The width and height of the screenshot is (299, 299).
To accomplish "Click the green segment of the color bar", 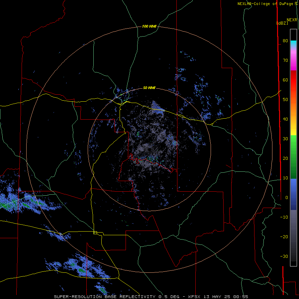I will pyautogui.click(x=293, y=157).
